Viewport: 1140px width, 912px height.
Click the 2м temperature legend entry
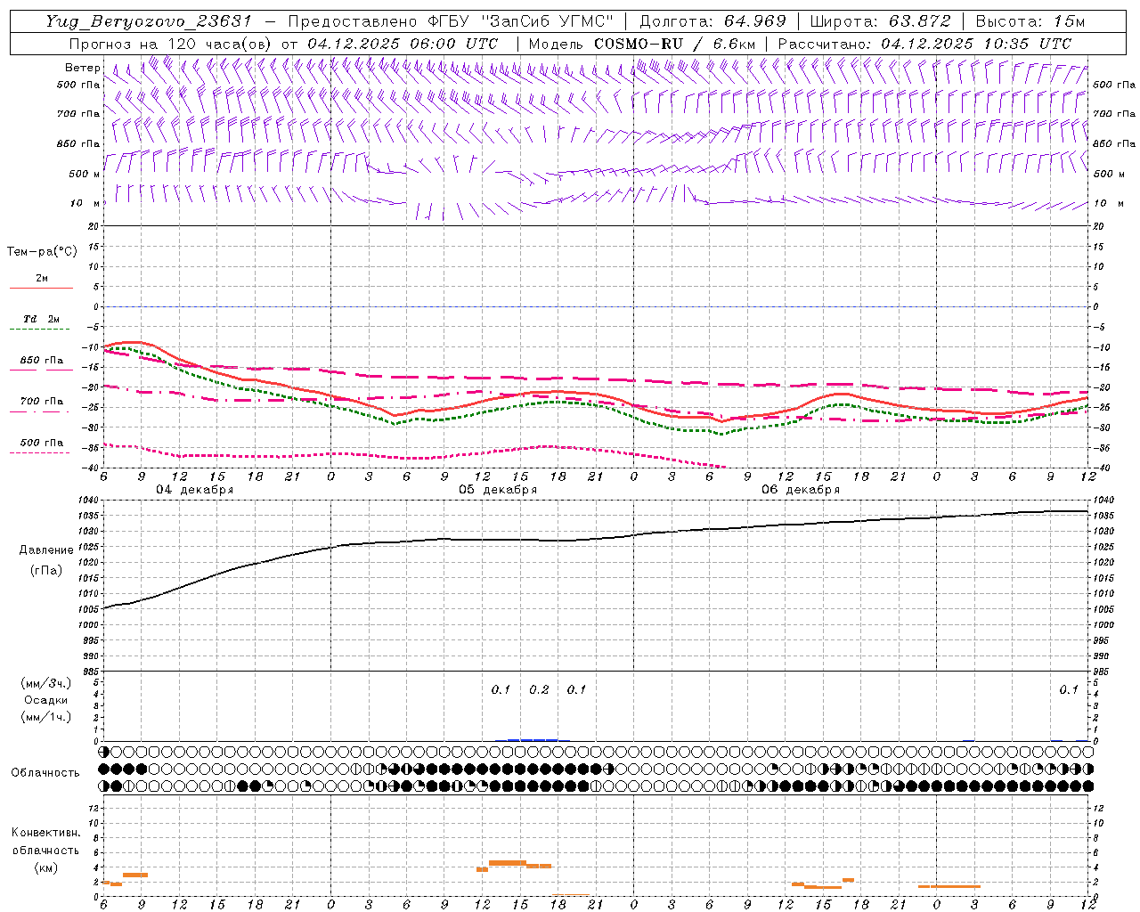click(x=42, y=278)
